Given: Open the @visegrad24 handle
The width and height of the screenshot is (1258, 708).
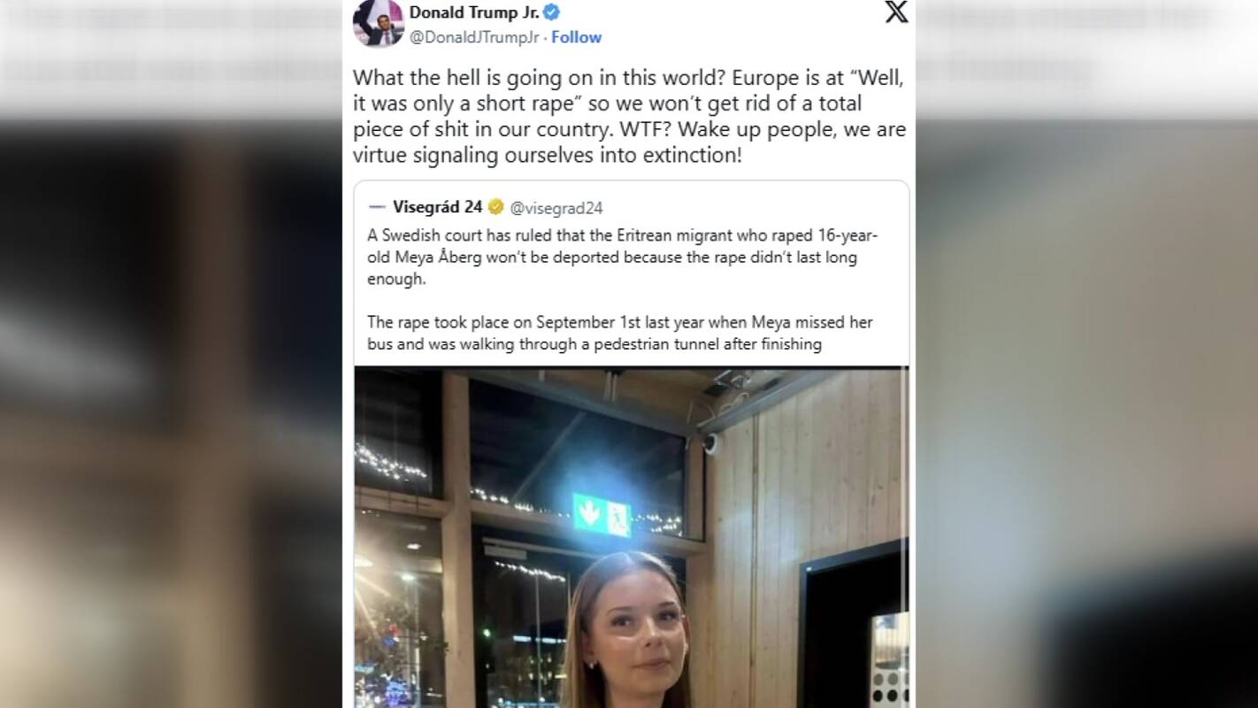Looking at the screenshot, I should point(556,208).
